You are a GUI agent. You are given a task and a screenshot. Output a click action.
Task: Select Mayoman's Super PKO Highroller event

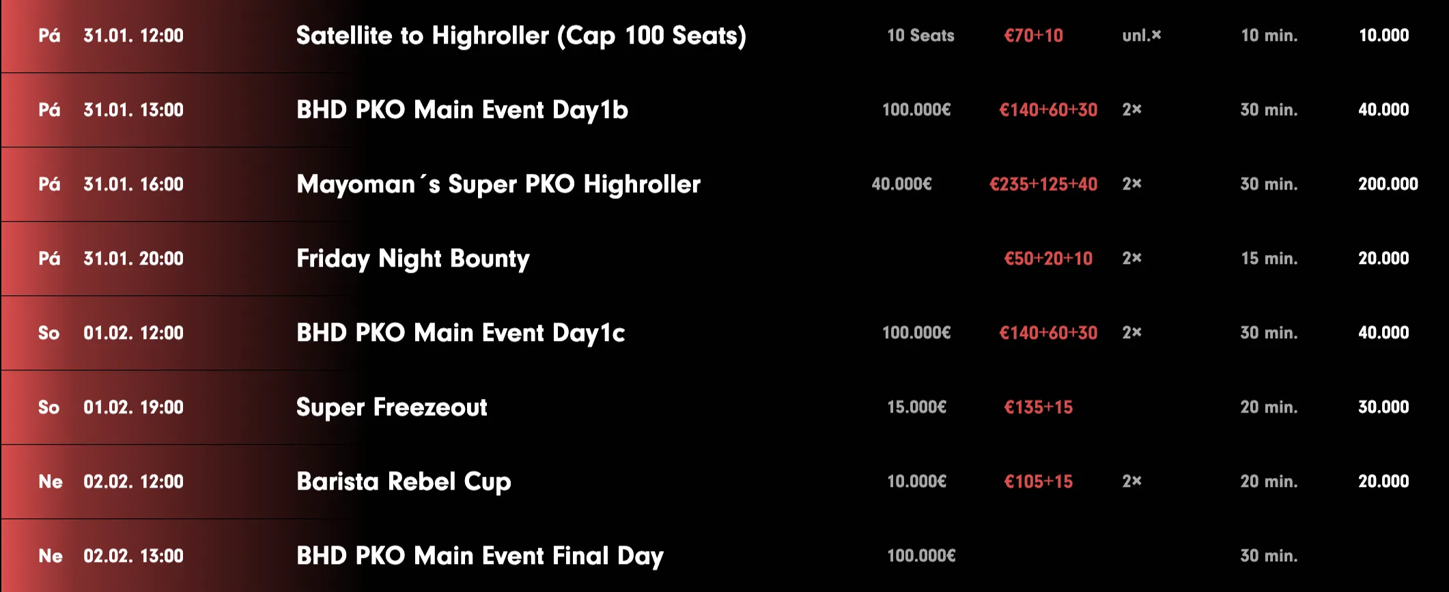pyautogui.click(x=498, y=184)
